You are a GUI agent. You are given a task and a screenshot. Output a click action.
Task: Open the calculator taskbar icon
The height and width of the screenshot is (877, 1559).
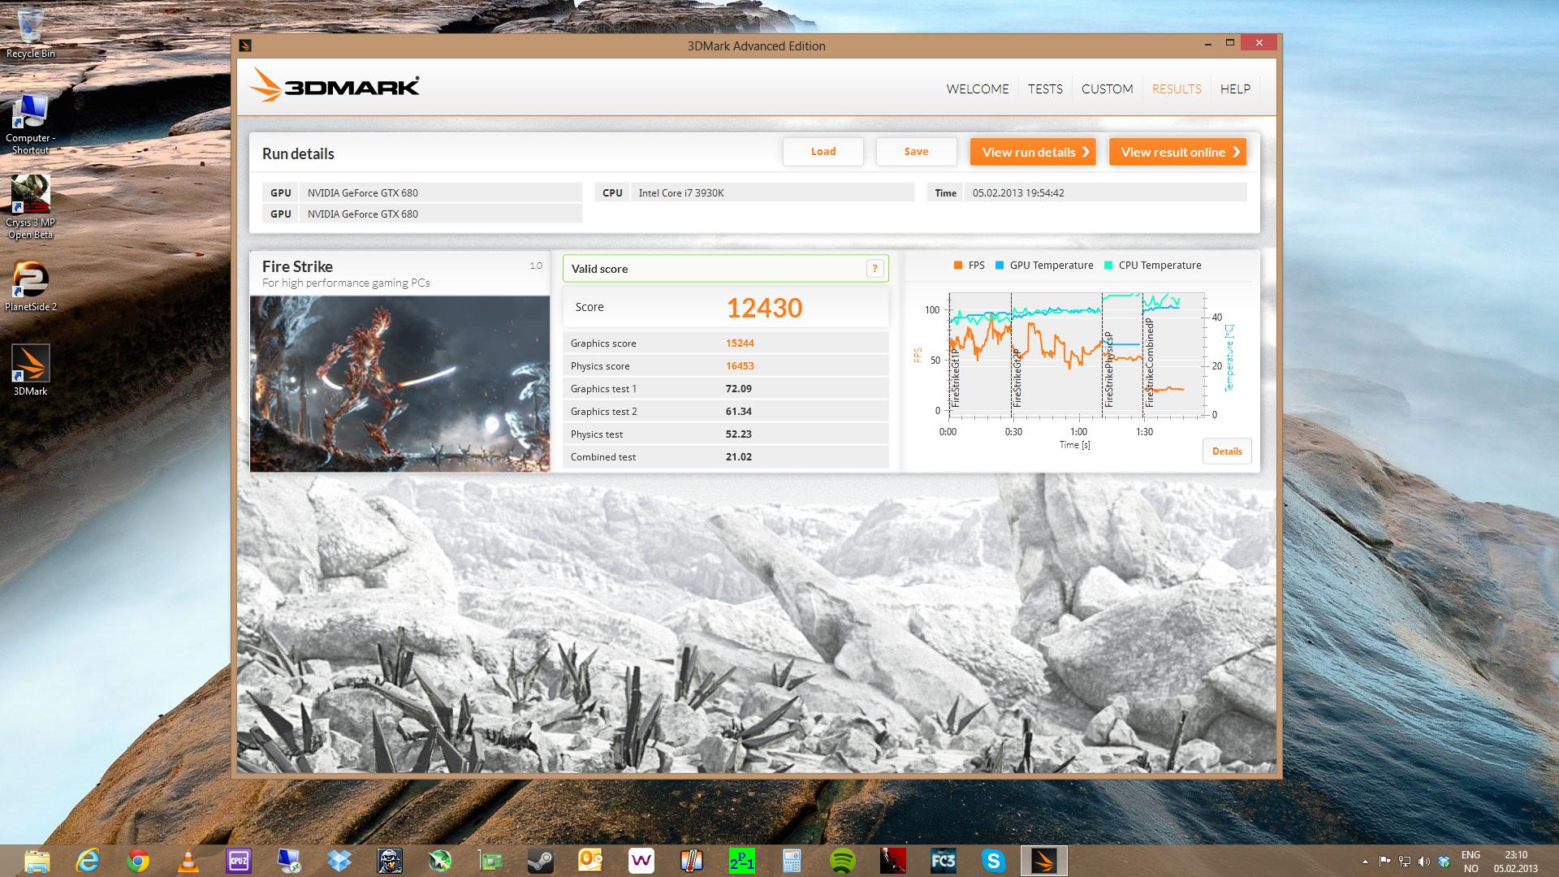792,861
